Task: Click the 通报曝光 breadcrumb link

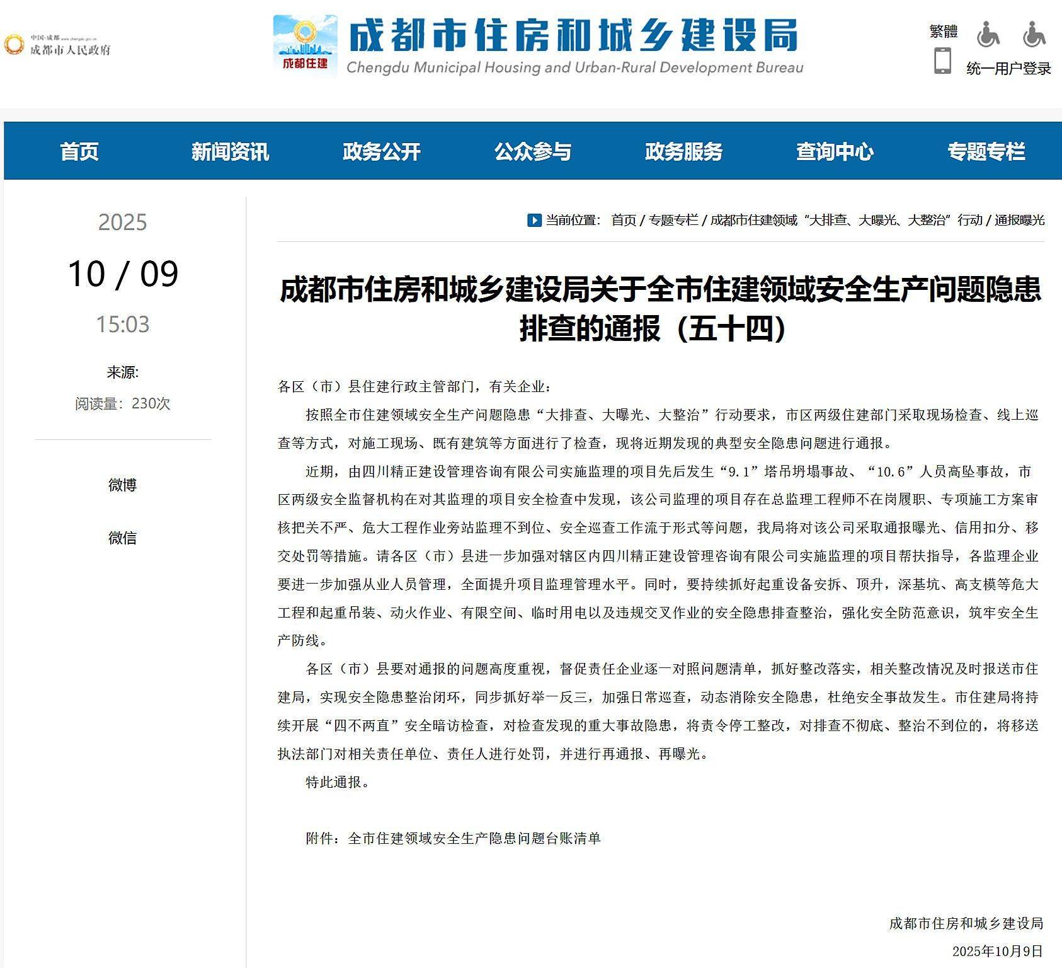Action: pyautogui.click(x=1019, y=220)
